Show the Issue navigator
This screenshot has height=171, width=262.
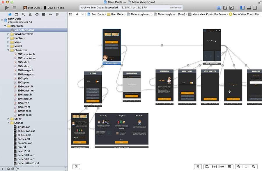pos(30,14)
